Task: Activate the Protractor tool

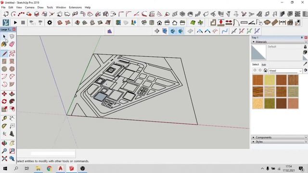Action: coord(4,126)
